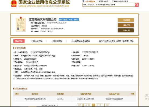This screenshot has height=107, width=149.
Task: Click the light gold button above 信息分享
Action: (126, 20)
